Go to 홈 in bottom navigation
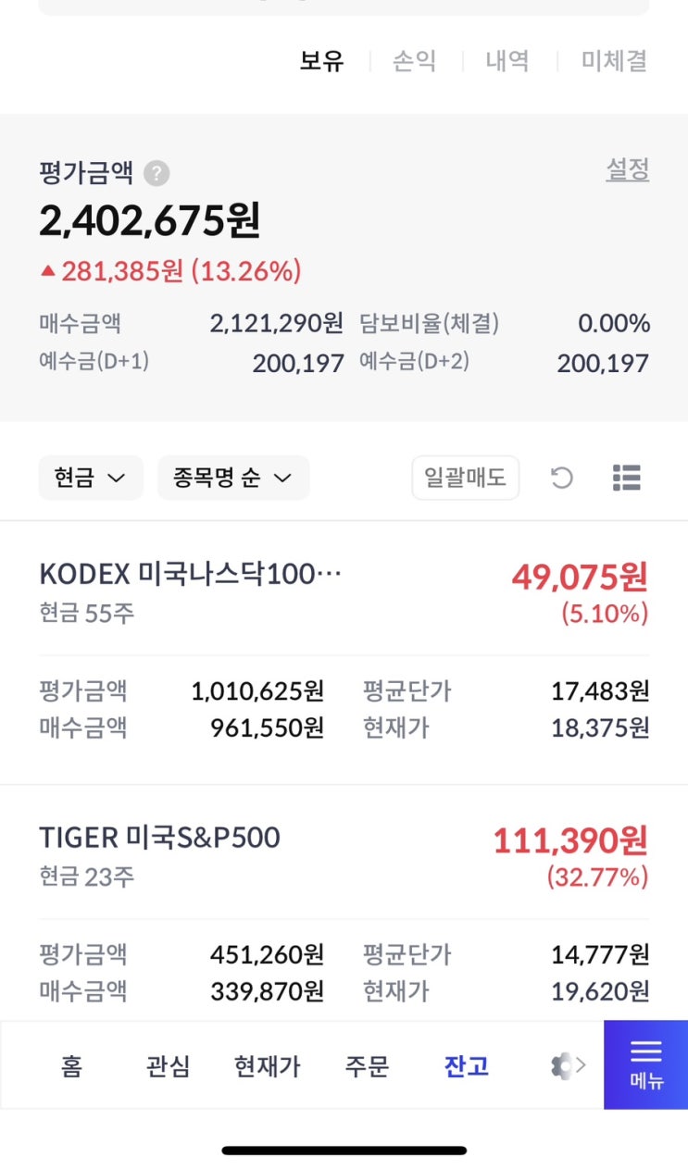Screen dimensions: 688x1169 [x=71, y=1066]
